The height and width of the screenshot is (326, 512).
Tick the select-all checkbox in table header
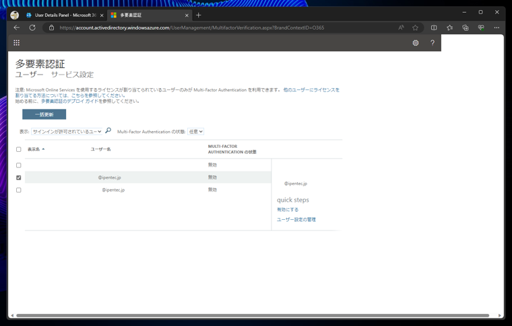19,149
